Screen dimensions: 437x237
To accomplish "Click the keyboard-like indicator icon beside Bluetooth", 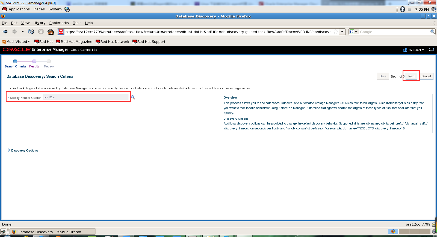I will (409, 9).
